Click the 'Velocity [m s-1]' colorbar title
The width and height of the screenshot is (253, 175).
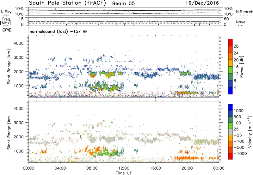(250, 132)
